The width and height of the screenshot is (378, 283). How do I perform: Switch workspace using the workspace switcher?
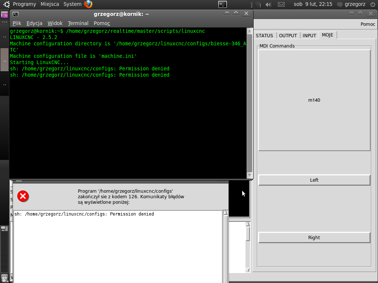4,228
